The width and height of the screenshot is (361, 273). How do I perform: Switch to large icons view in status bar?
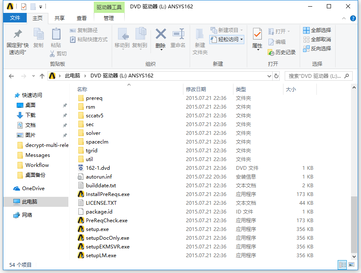351,265
